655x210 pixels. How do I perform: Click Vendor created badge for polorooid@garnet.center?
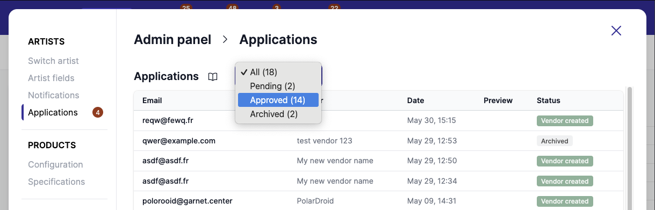pos(565,201)
